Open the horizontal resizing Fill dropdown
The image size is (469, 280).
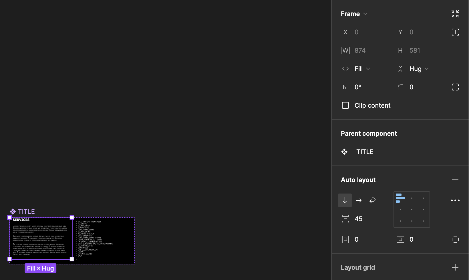362,69
